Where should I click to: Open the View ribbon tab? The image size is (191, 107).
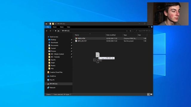pos(68,27)
